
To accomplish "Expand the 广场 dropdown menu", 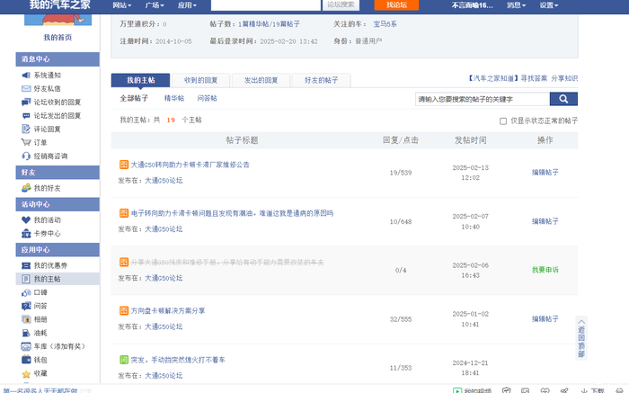I will point(155,5).
